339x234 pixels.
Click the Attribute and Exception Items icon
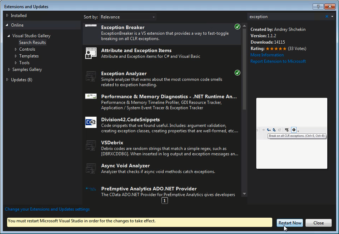coord(91,53)
